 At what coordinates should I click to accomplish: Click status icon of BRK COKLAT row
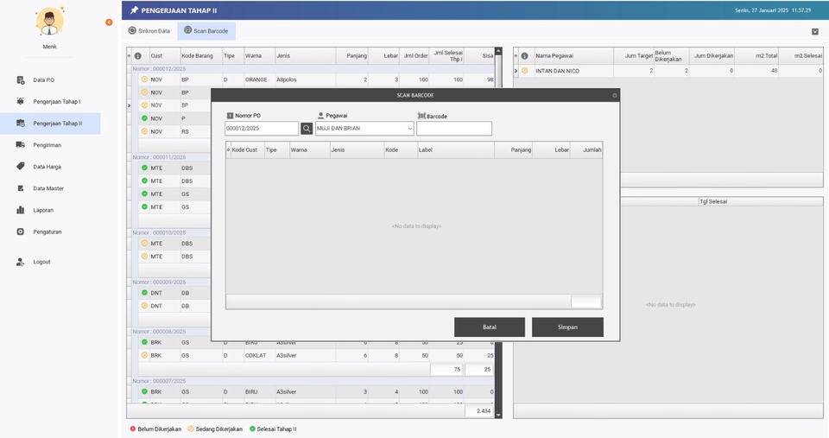(144, 355)
